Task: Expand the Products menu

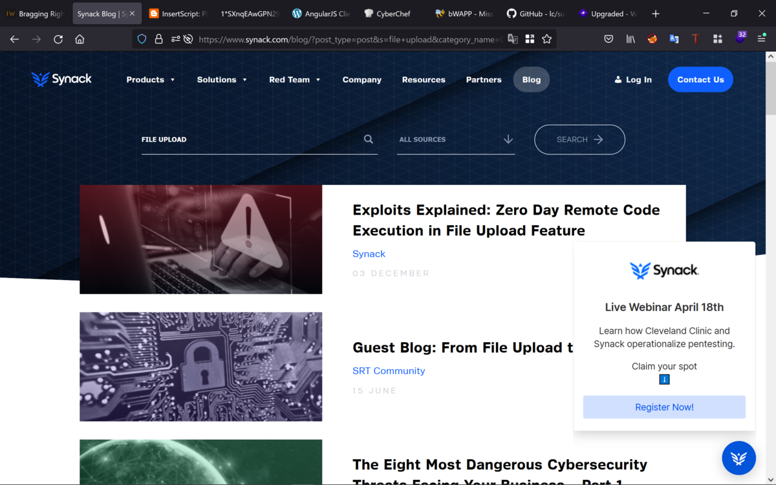Action: tap(151, 80)
